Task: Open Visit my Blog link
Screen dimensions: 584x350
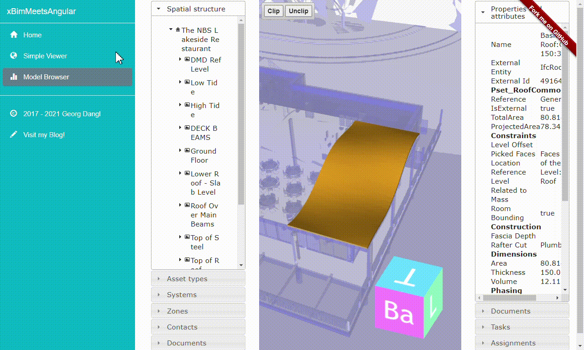Action: click(x=68, y=134)
